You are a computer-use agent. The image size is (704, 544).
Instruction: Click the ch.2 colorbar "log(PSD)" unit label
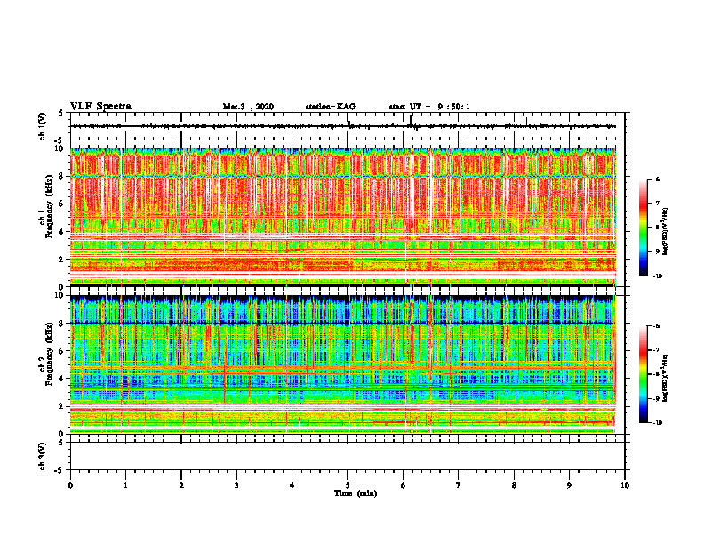[666, 379]
